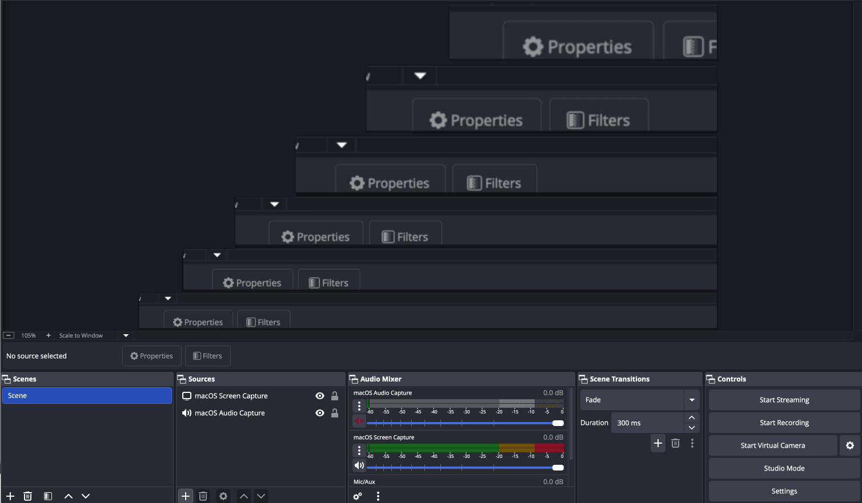The width and height of the screenshot is (862, 503).
Task: Add a new scene with the plus icon
Action: coord(10,496)
